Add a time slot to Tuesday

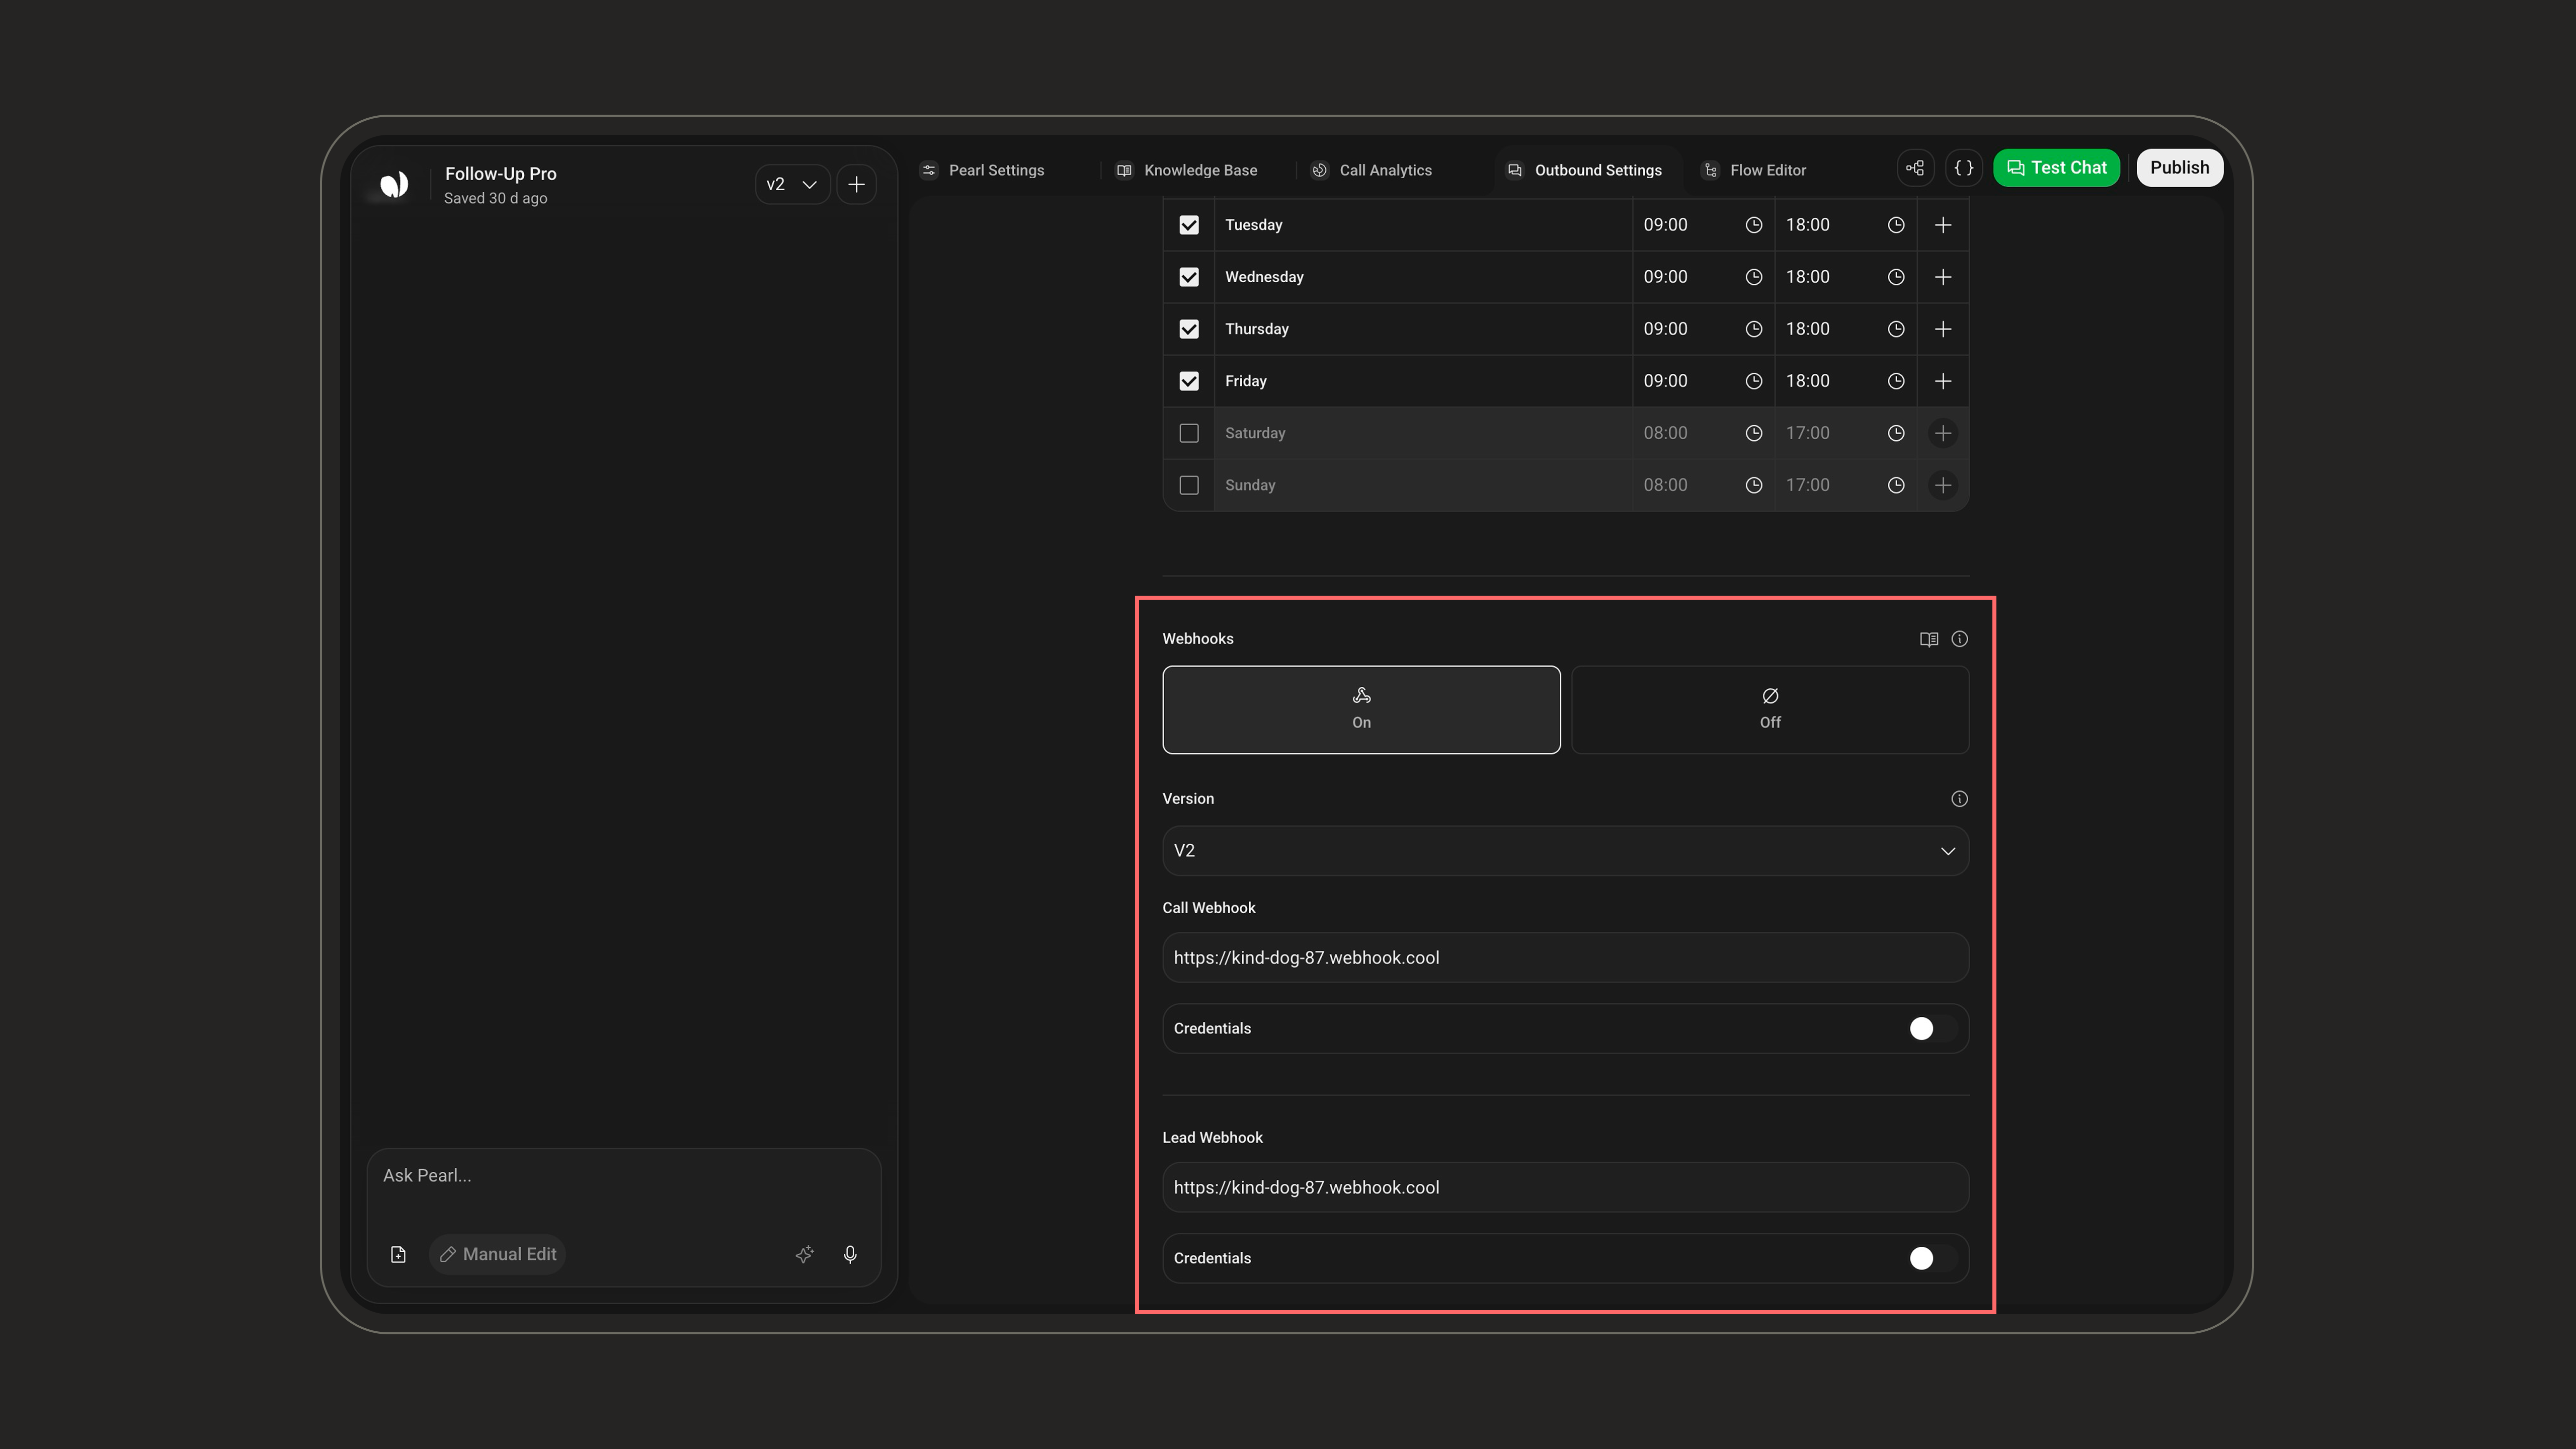[x=1943, y=225]
